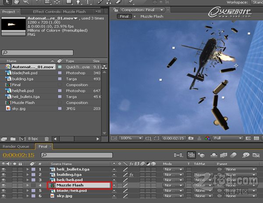Viewport: 263px width, 203px height.
Task: Open the Full resolution dropdown
Action: 227,138
